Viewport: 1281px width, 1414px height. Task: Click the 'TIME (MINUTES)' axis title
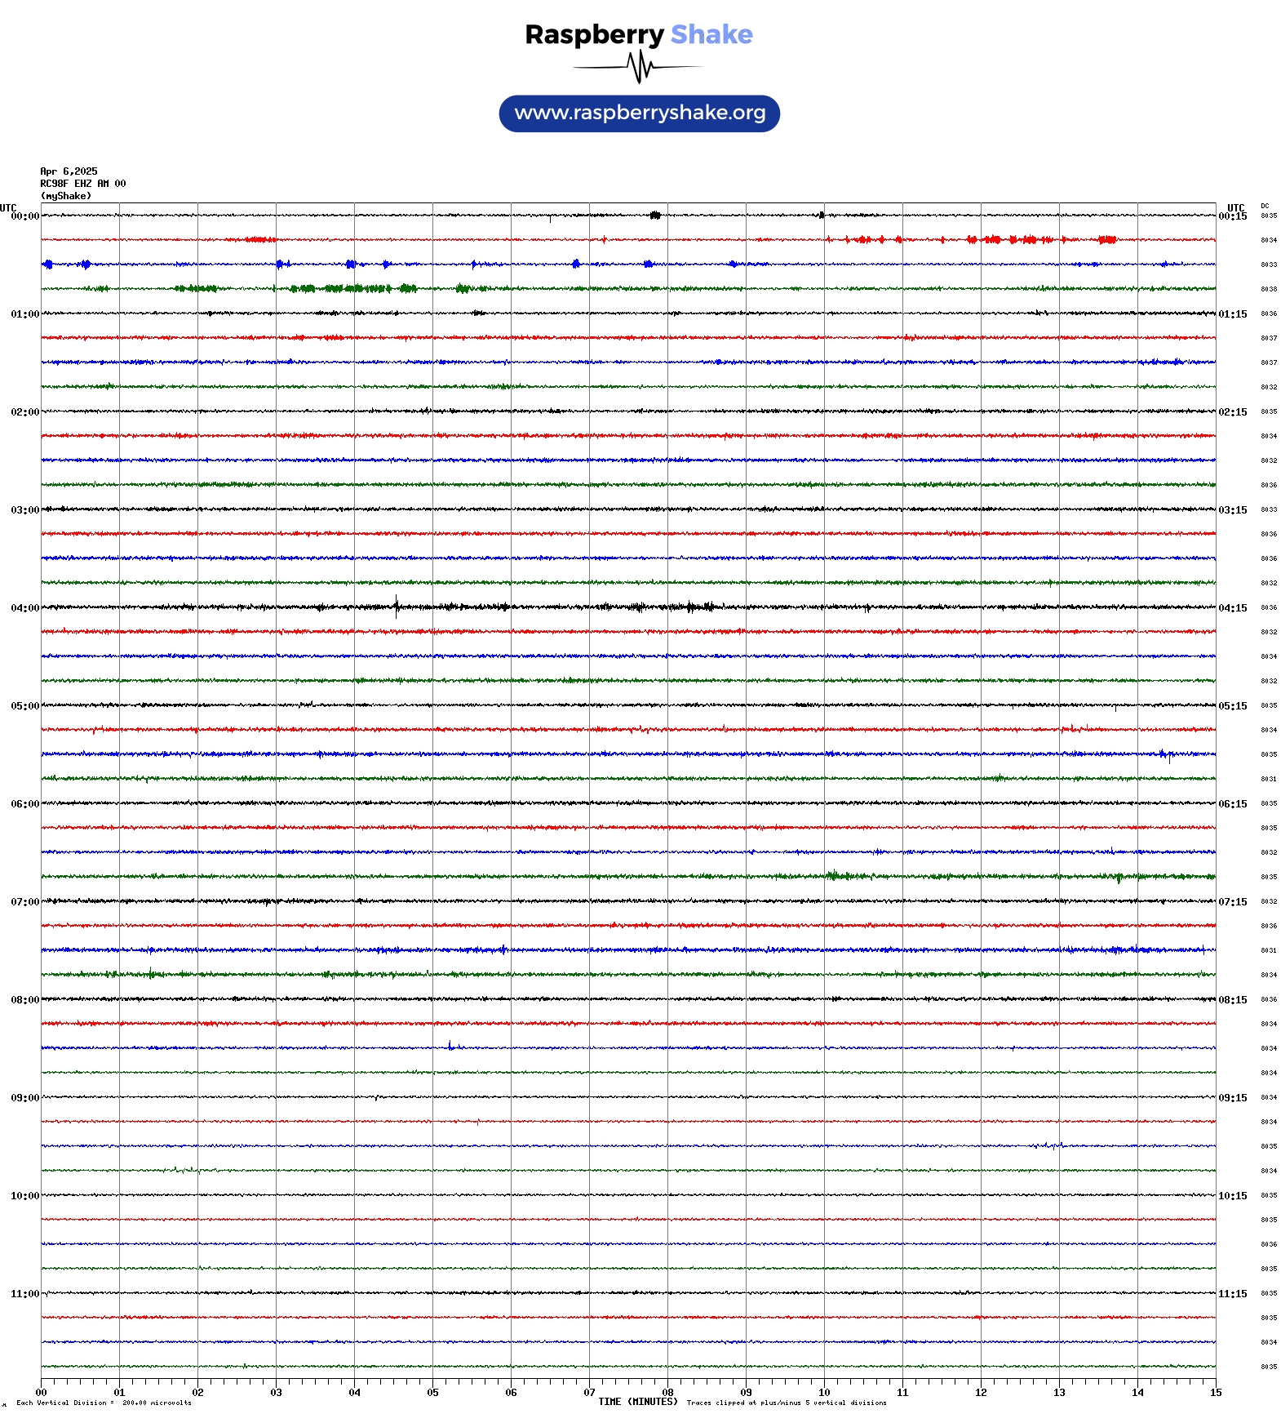click(x=638, y=1402)
